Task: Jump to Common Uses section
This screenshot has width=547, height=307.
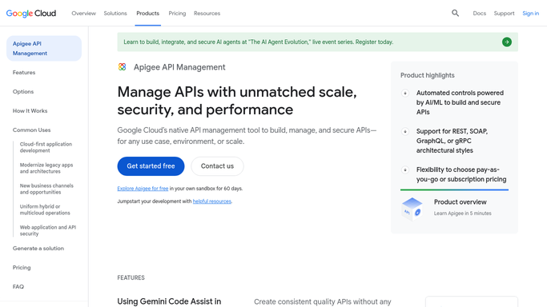Action: (32, 130)
